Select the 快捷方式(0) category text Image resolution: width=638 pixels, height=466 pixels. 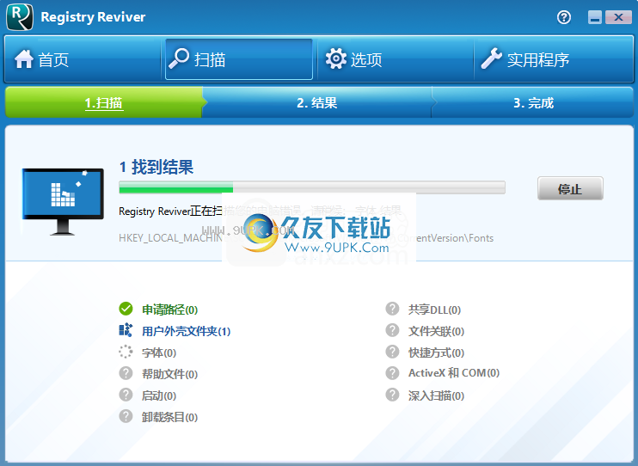436,353
